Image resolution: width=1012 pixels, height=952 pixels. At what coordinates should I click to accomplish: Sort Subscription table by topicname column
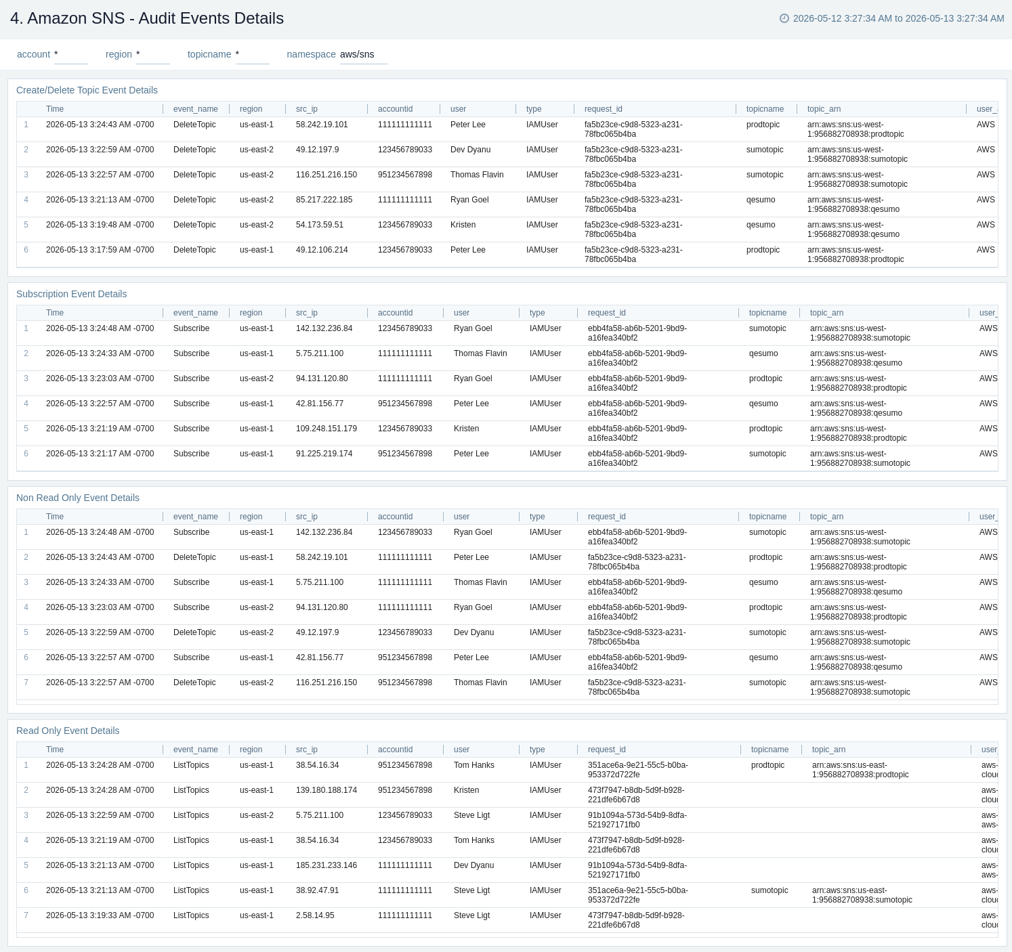768,313
